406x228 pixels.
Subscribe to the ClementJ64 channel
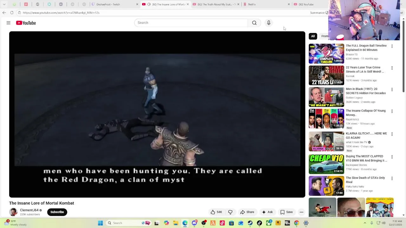(57, 212)
